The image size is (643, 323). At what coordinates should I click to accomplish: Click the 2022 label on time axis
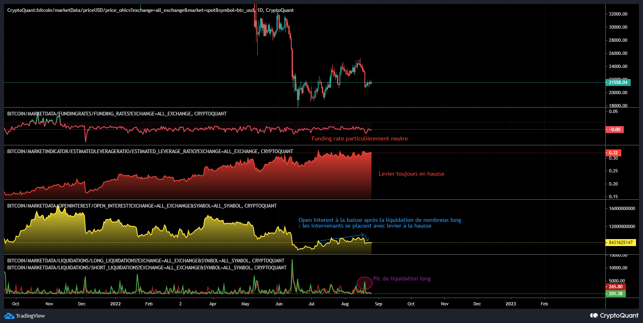tap(115, 304)
